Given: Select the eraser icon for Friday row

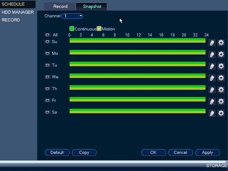Looking at the screenshot, I should (212, 101).
